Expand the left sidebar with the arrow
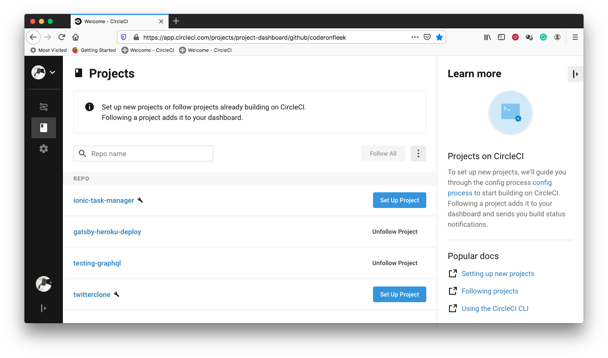The width and height of the screenshot is (608, 358). (x=44, y=308)
